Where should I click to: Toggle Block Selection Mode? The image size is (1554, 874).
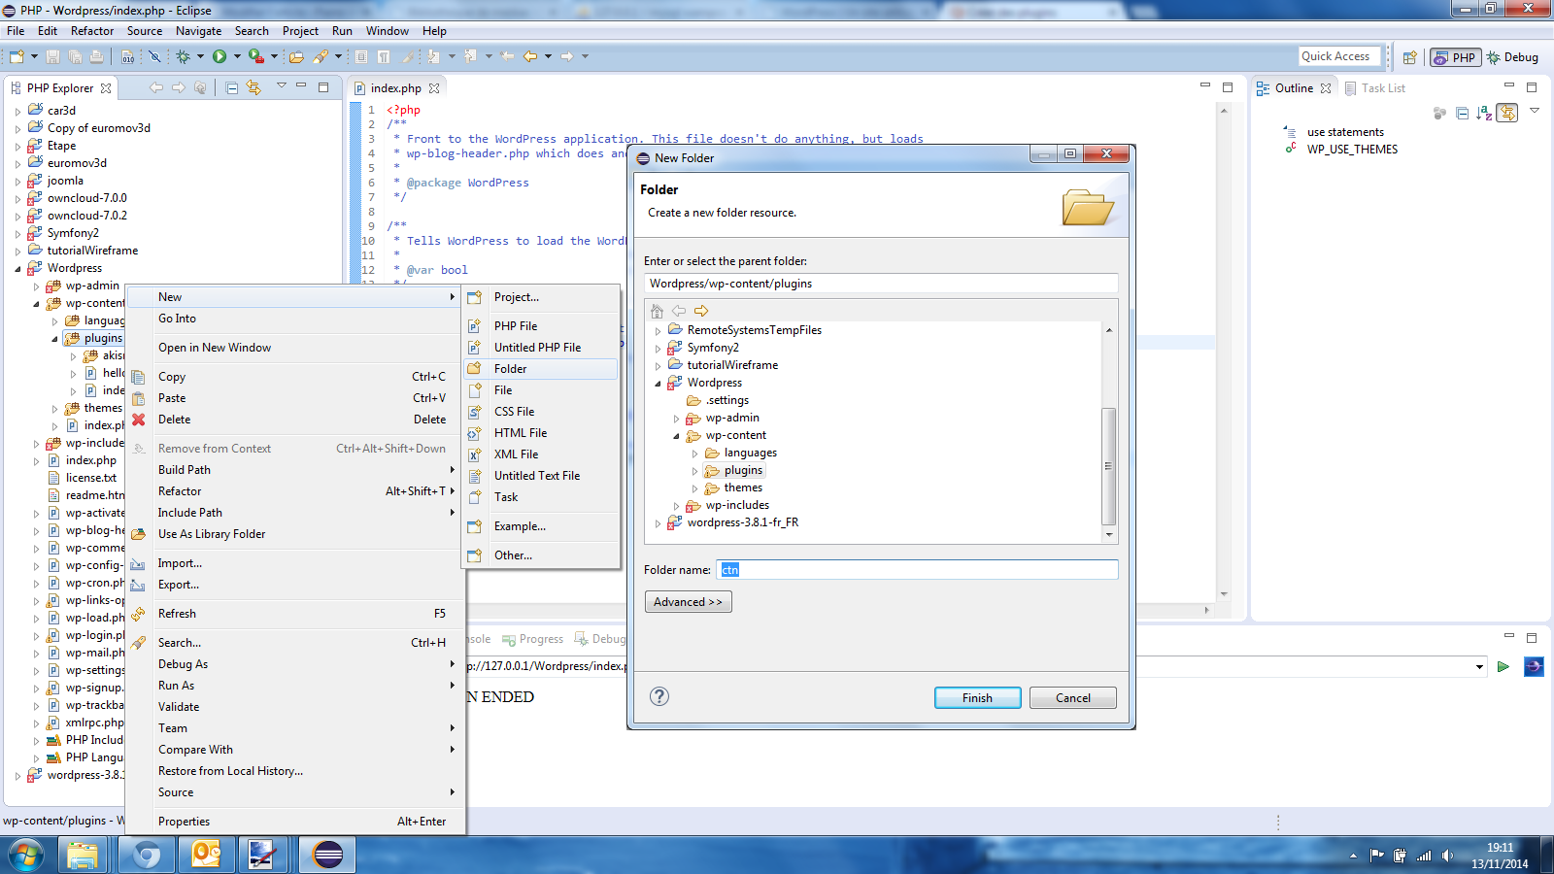click(361, 56)
